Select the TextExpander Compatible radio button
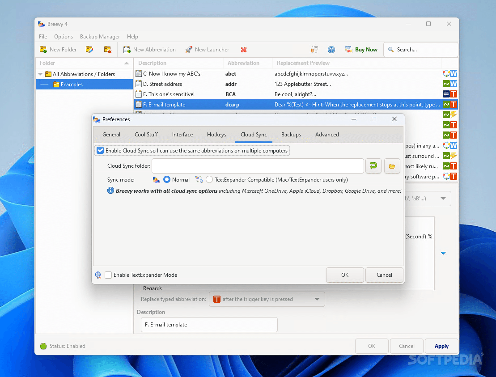Viewport: 496px width, 377px height. point(209,180)
